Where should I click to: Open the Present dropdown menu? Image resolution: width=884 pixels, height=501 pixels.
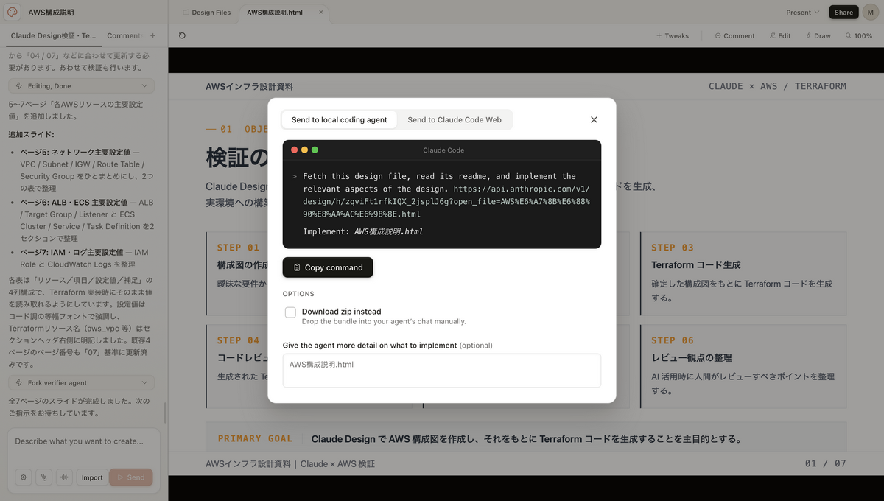coord(802,12)
